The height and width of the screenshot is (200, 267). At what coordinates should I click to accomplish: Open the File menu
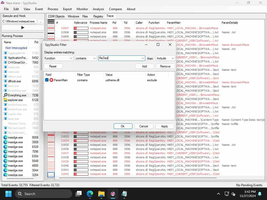(x=6, y=9)
